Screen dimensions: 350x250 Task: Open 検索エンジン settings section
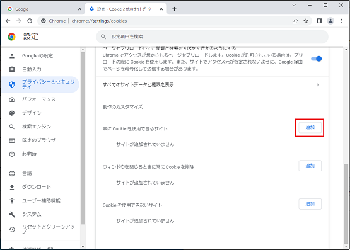click(40, 127)
